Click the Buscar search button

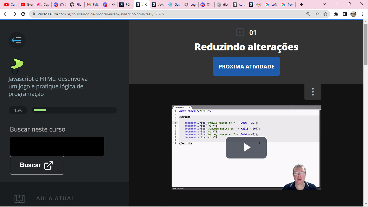[37, 165]
